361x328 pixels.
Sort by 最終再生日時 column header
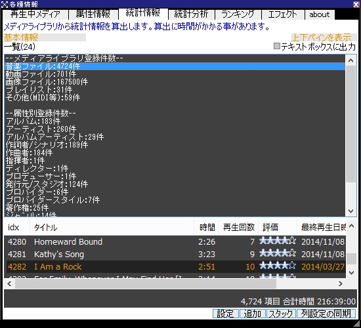tap(322, 228)
